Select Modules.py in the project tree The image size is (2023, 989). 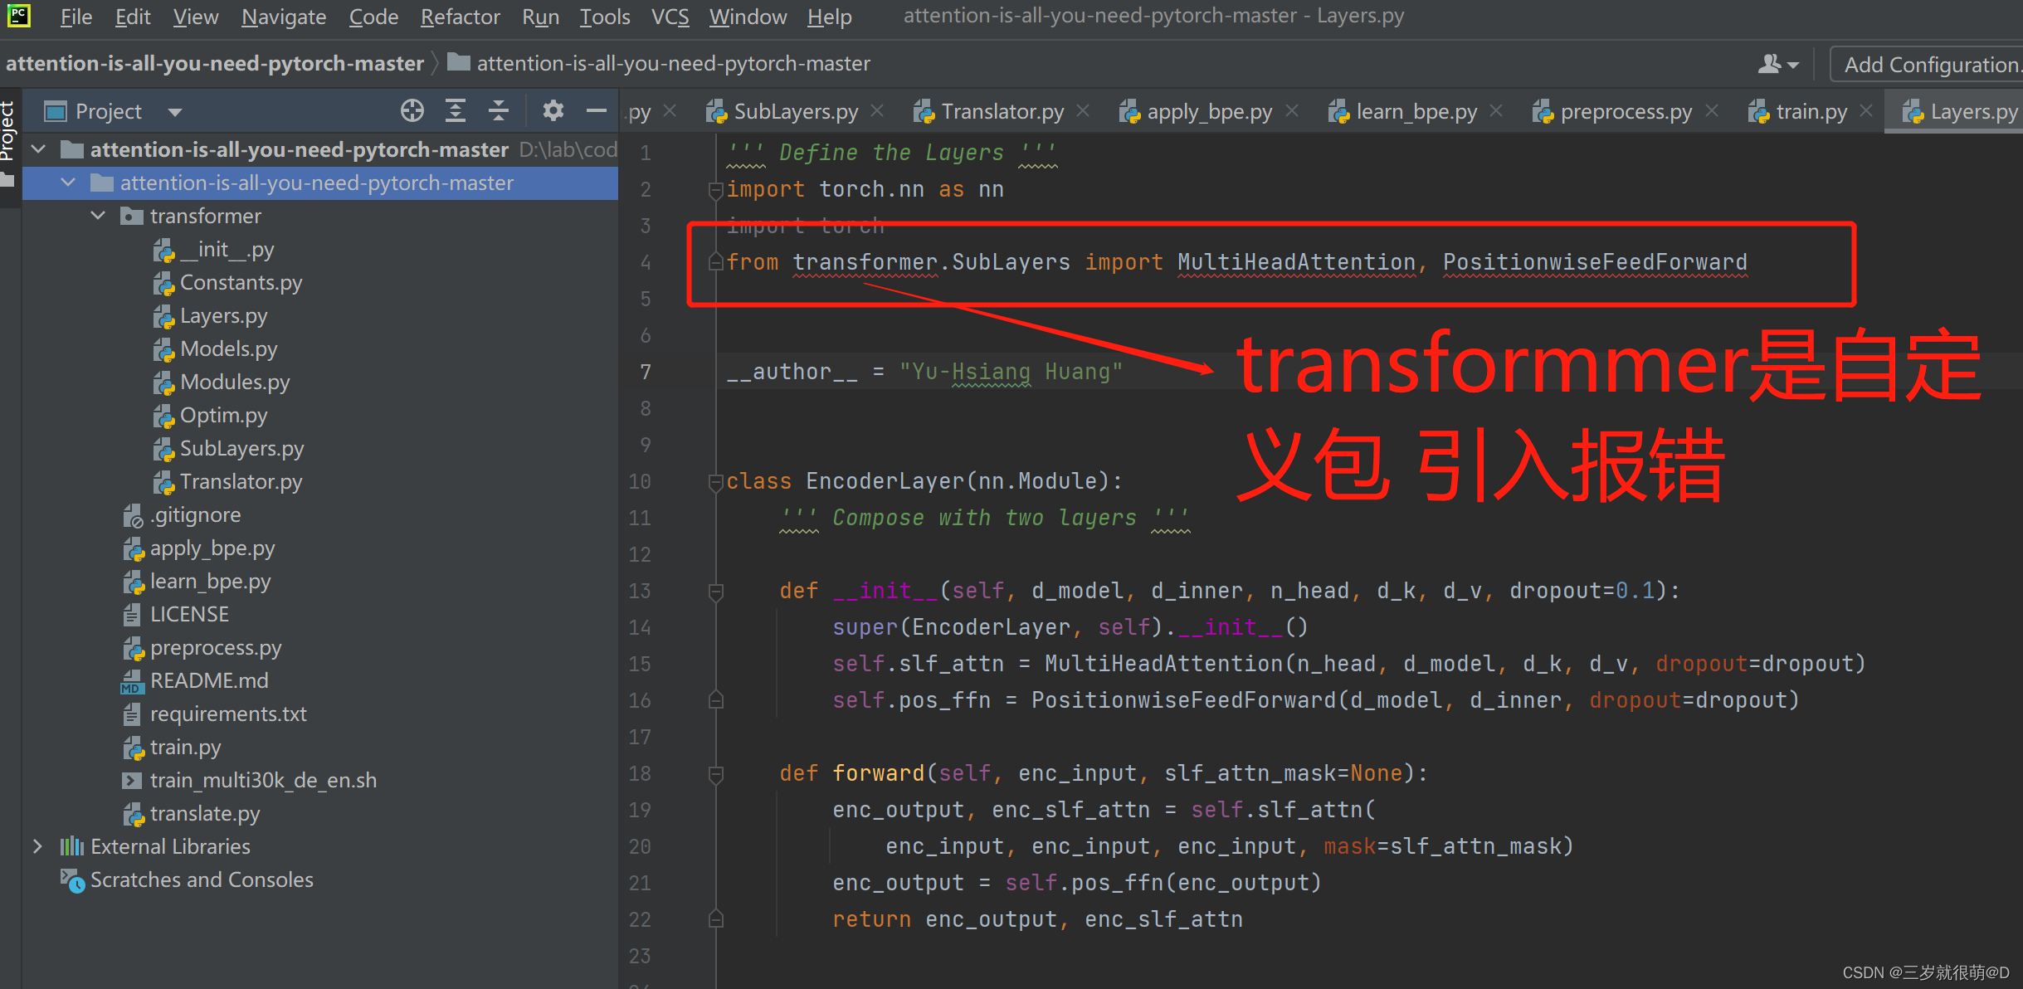[222, 382]
